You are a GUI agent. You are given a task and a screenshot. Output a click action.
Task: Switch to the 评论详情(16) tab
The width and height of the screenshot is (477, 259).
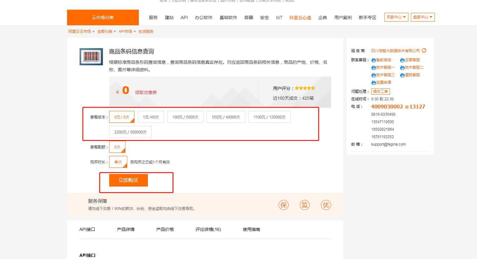pyautogui.click(x=208, y=229)
